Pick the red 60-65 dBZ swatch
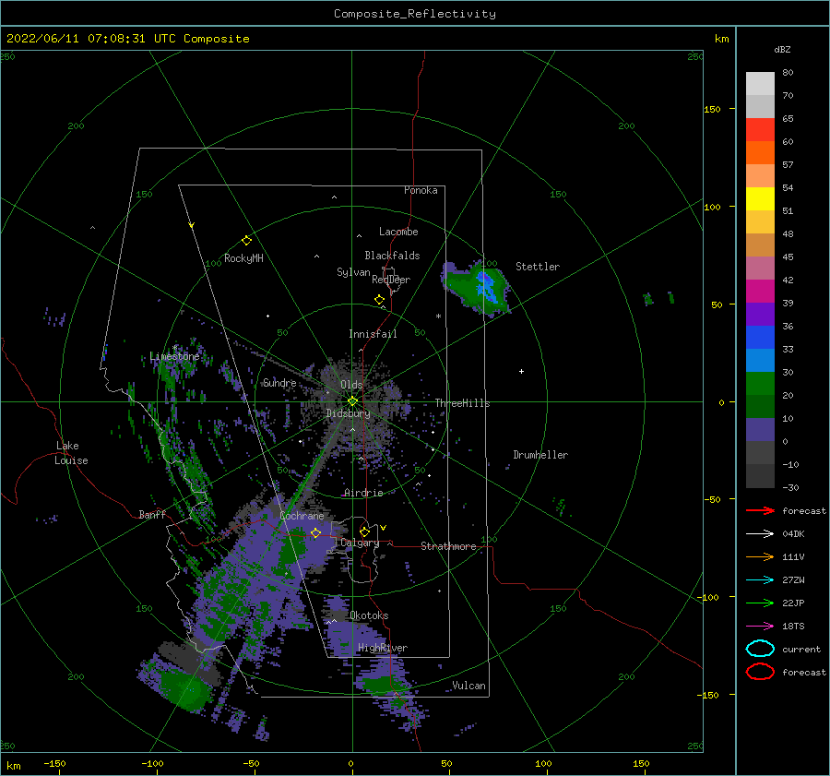This screenshot has height=776, width=830. click(x=760, y=130)
